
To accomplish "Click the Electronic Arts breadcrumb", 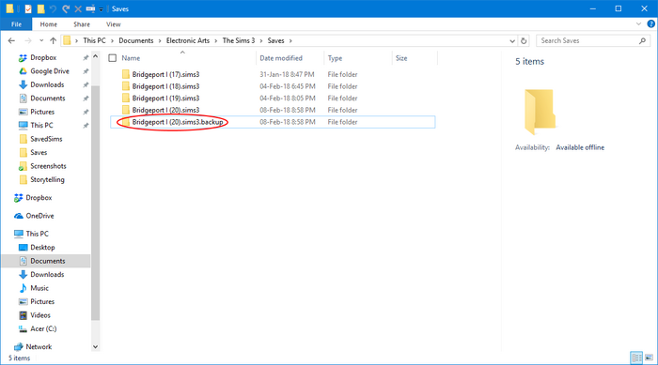I will [x=188, y=40].
